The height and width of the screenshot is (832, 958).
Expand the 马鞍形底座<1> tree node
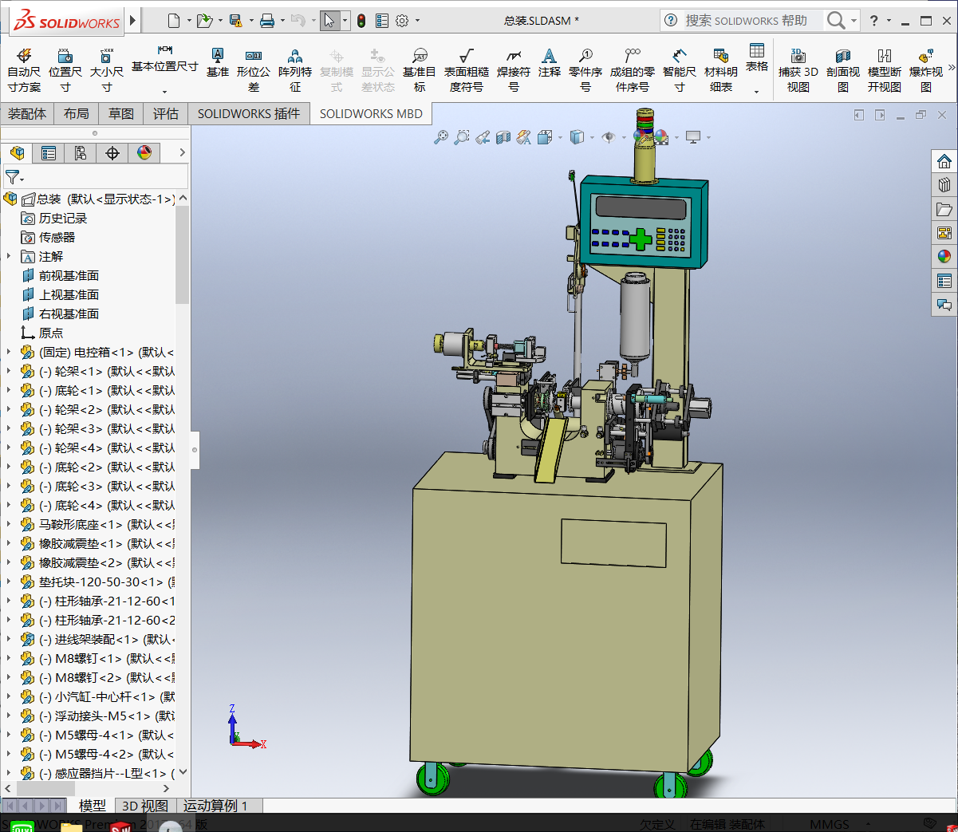tap(9, 524)
